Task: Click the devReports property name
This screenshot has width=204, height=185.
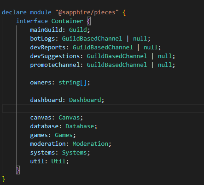Action: [48, 48]
